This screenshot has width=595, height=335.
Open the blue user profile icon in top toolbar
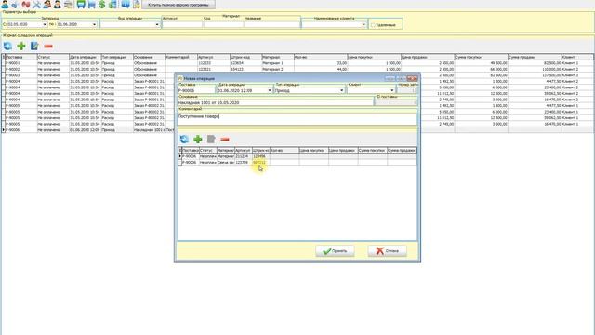(x=5, y=5)
